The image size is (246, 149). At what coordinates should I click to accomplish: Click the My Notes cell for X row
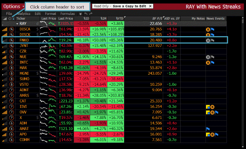click(193, 118)
